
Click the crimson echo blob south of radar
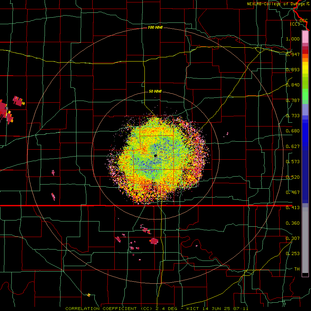tap(154, 241)
